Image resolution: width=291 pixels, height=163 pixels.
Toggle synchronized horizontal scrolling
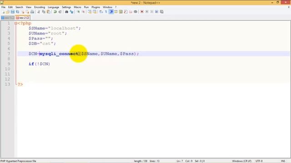(95, 12)
